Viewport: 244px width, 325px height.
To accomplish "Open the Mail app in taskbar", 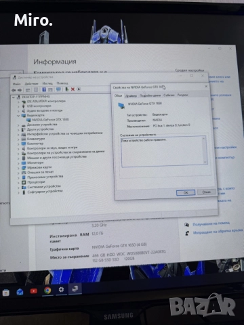I will 20,292.
